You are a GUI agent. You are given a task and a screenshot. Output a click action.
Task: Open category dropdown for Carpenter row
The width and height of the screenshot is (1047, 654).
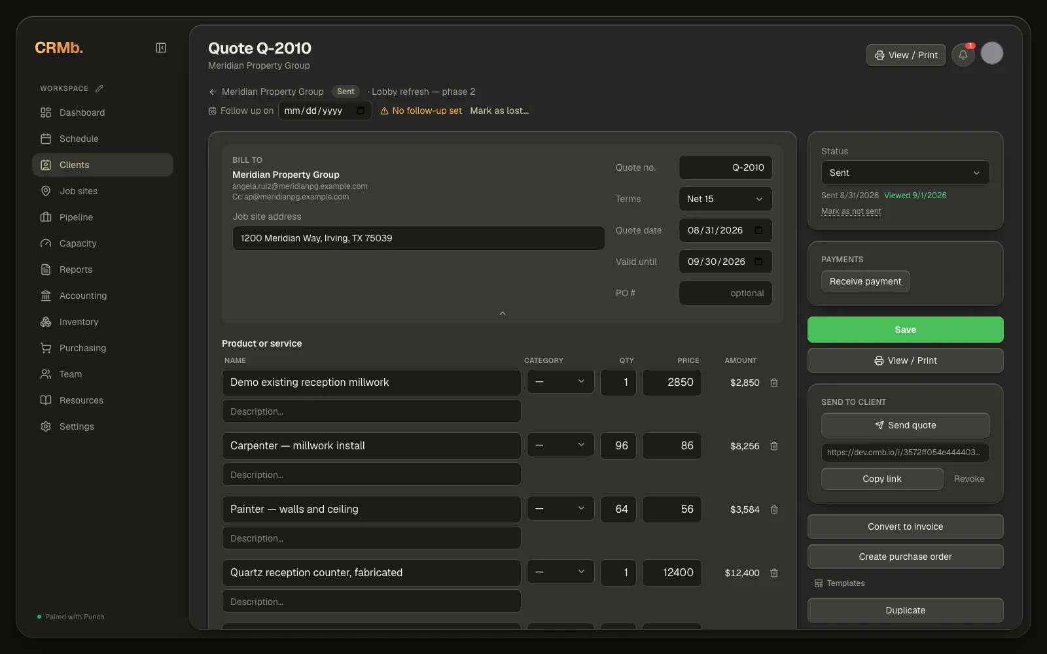click(x=561, y=445)
